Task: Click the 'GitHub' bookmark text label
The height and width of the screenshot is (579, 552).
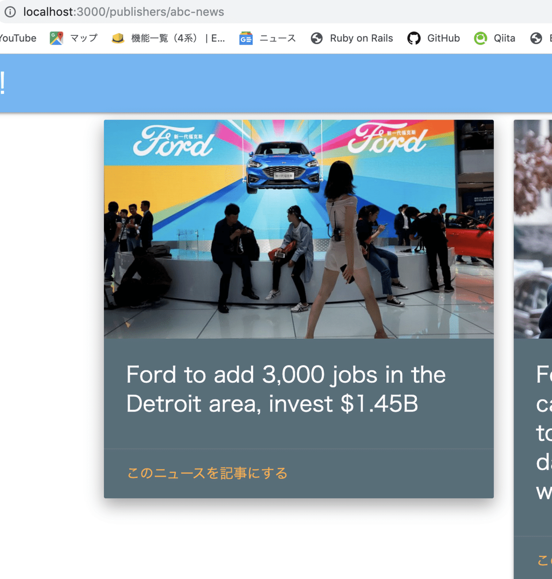Action: (x=443, y=38)
